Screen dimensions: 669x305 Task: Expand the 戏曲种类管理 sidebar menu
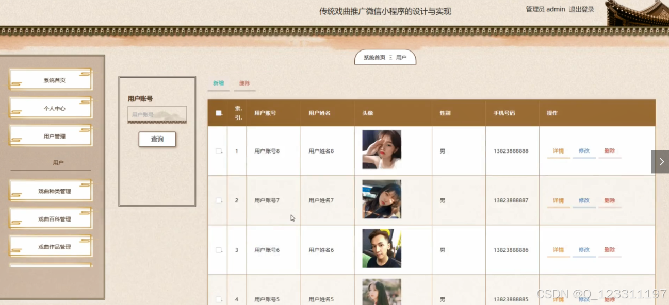(x=51, y=191)
